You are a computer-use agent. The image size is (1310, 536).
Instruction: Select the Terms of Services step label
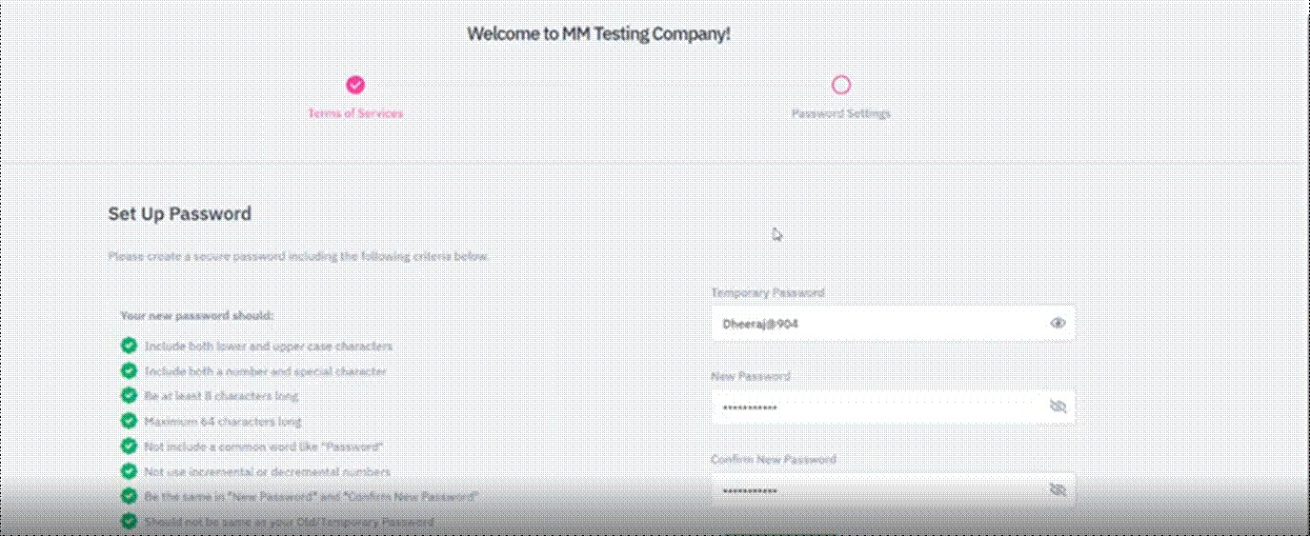pos(355,113)
